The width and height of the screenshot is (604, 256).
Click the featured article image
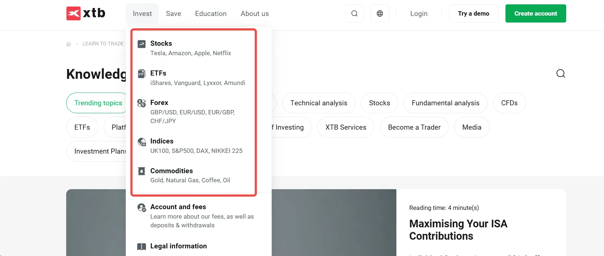point(334,223)
